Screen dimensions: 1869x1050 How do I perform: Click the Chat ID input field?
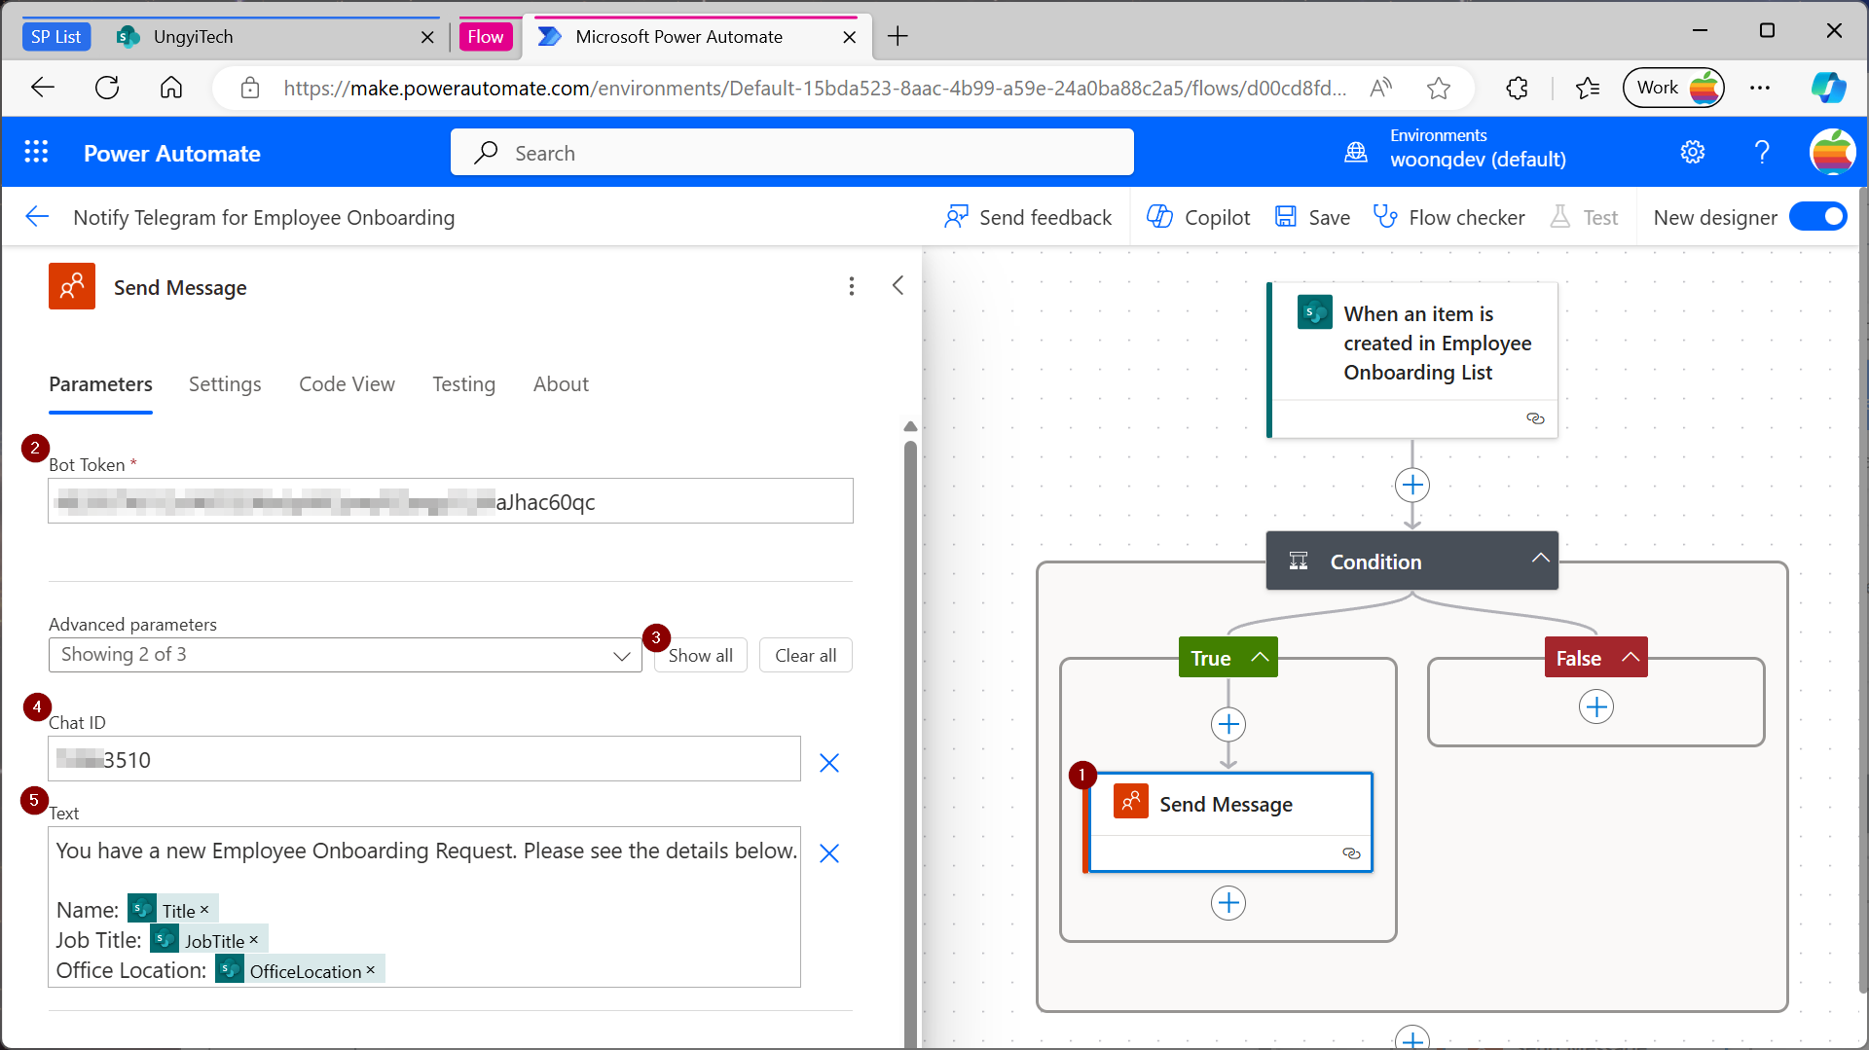click(x=424, y=759)
